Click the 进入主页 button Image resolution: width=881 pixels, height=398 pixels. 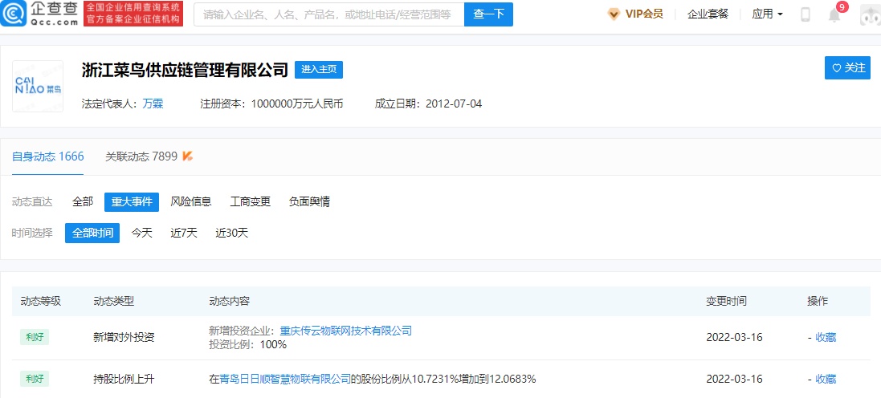tap(319, 70)
